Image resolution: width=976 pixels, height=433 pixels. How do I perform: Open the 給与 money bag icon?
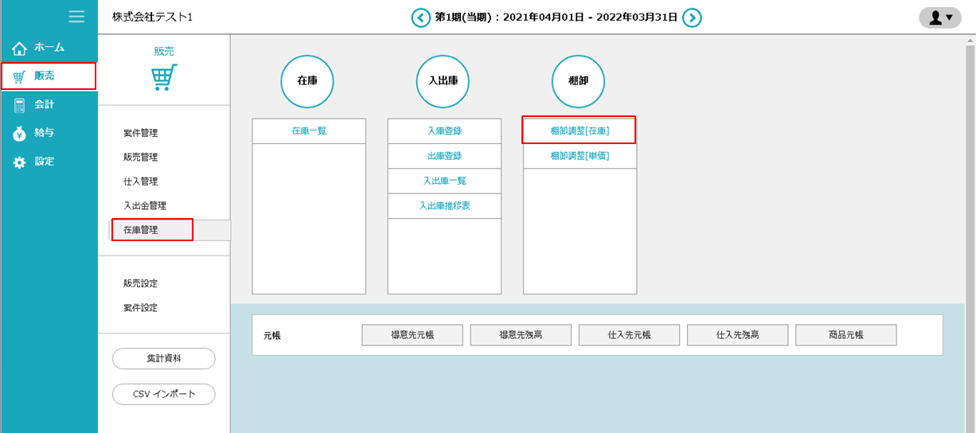20,134
